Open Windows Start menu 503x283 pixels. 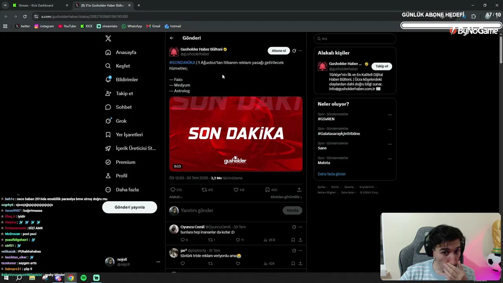click(6, 278)
